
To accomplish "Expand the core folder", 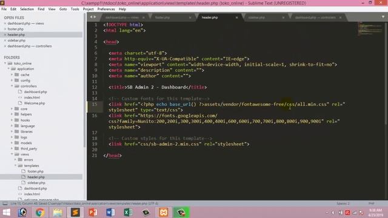I will 12,109.
